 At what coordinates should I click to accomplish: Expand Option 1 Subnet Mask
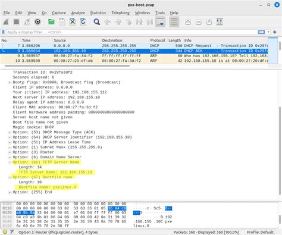pyautogui.click(x=10, y=148)
